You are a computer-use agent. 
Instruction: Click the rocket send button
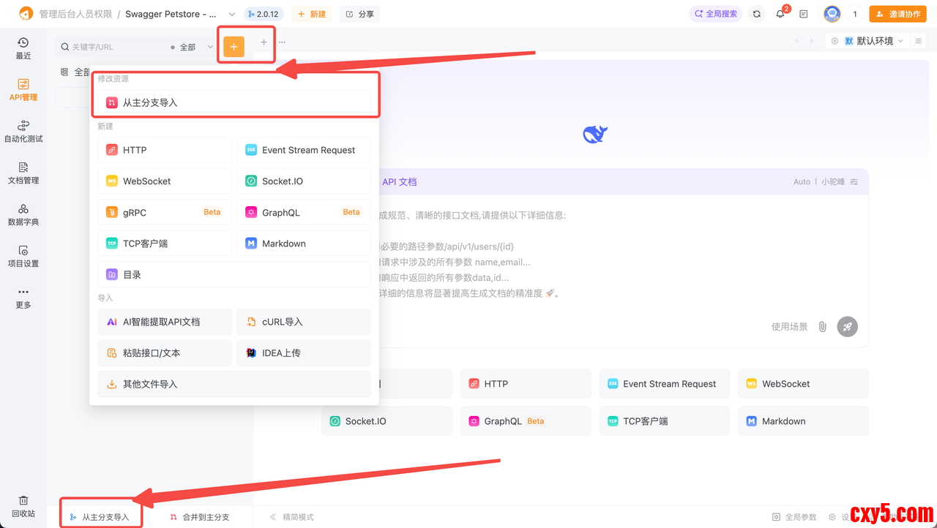pyautogui.click(x=848, y=327)
